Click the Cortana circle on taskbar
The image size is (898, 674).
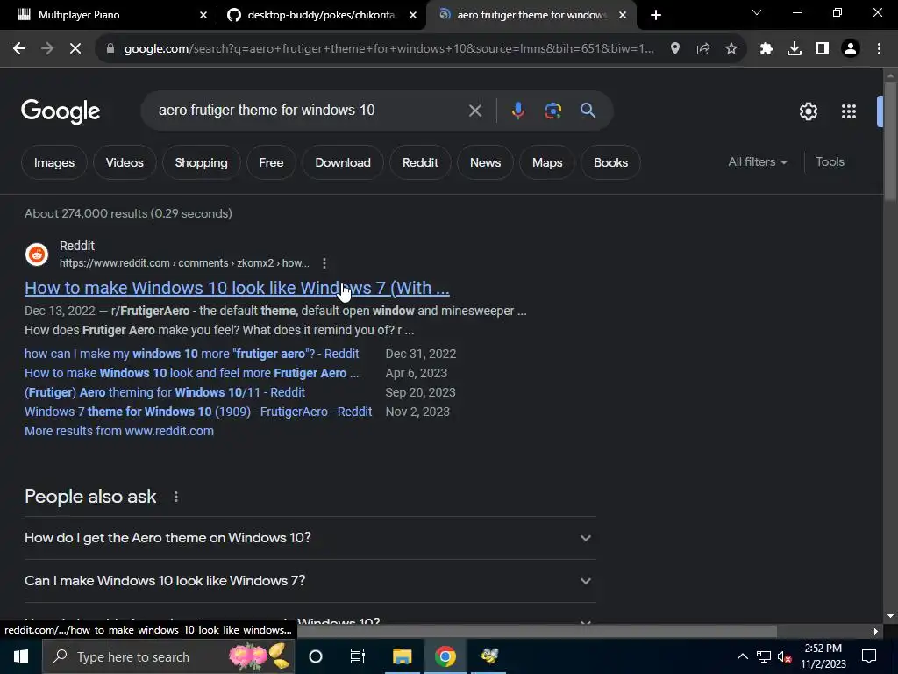tap(316, 656)
